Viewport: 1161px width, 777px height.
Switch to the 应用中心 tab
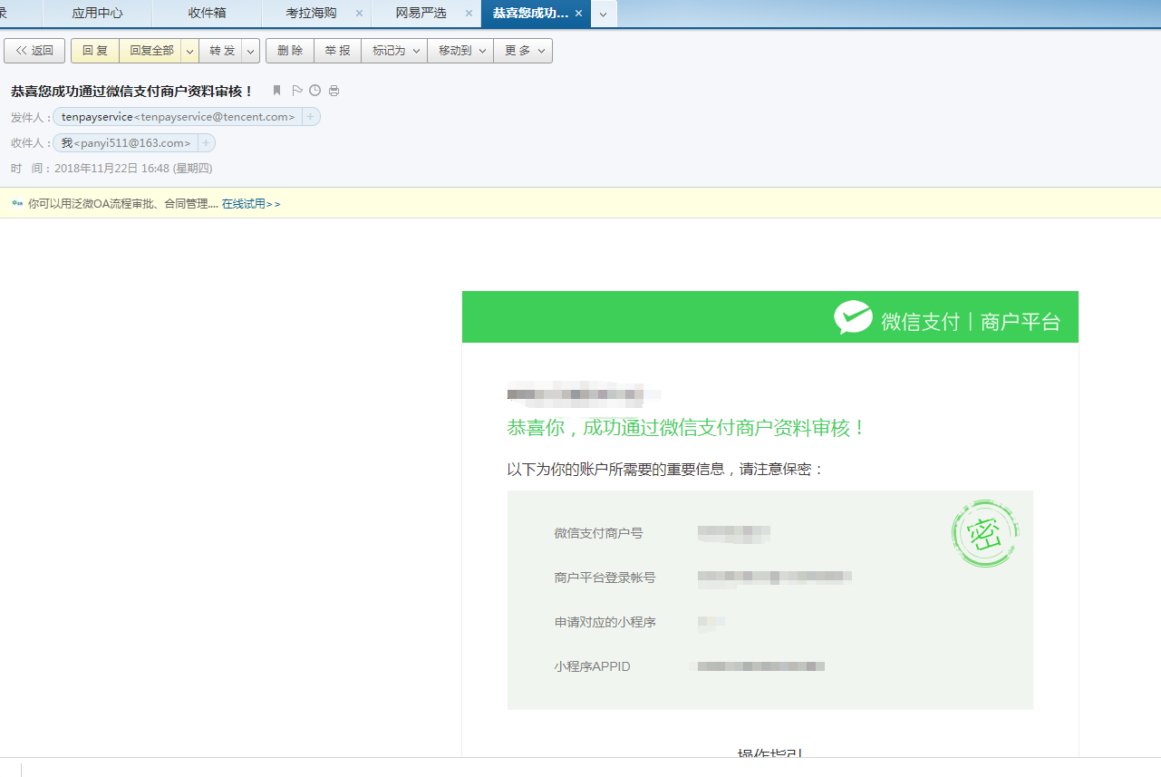click(x=97, y=14)
